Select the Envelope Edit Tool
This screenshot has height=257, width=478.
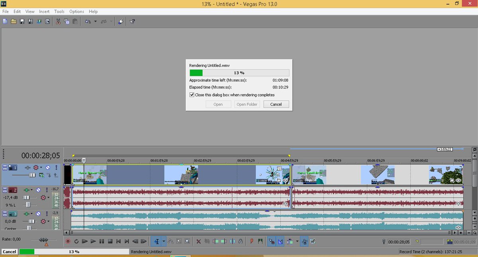pos(170,241)
